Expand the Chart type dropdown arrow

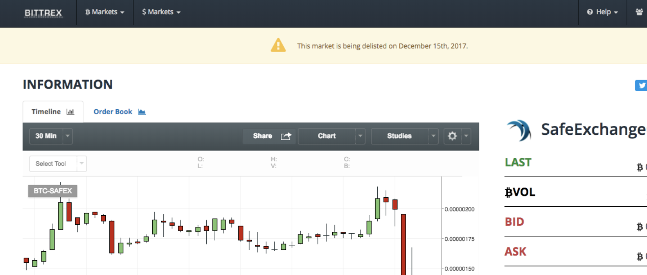coord(360,136)
